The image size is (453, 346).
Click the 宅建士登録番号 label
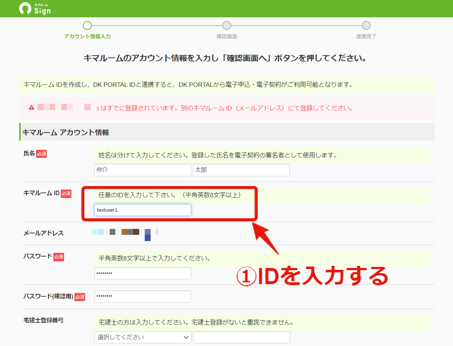point(43,320)
